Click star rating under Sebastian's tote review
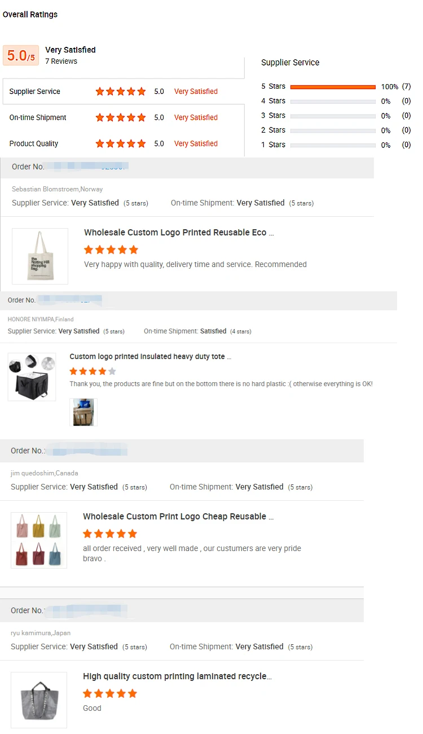Image resolution: width=423 pixels, height=734 pixels. (x=111, y=250)
